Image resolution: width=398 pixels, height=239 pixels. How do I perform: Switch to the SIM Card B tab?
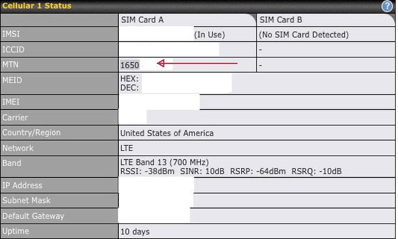[281, 20]
